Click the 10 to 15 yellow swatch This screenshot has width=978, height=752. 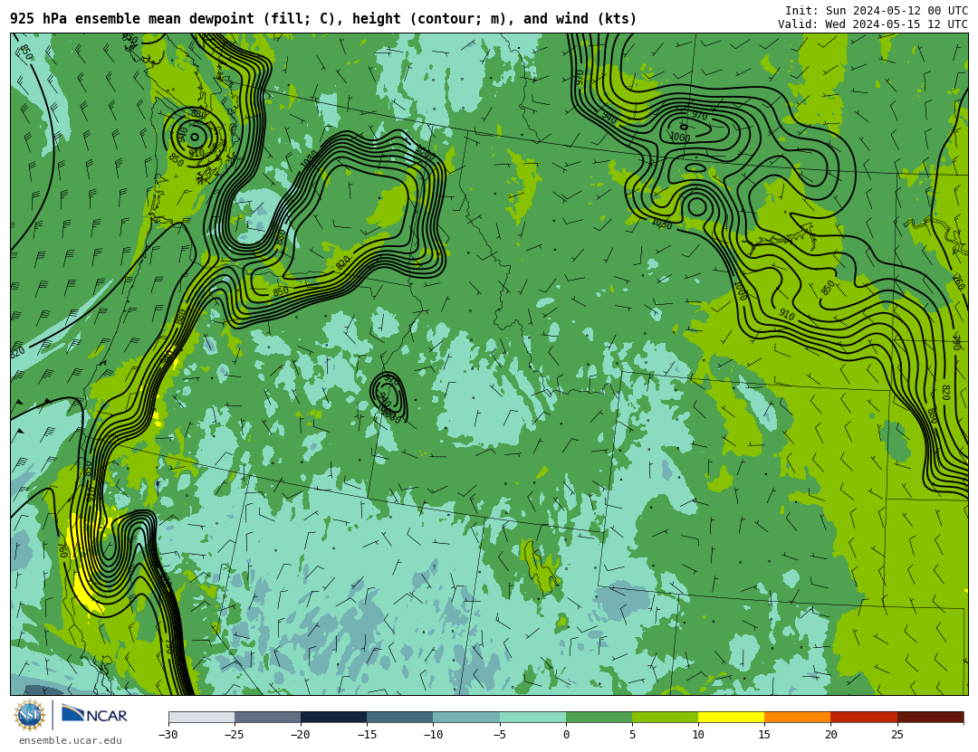tap(731, 717)
